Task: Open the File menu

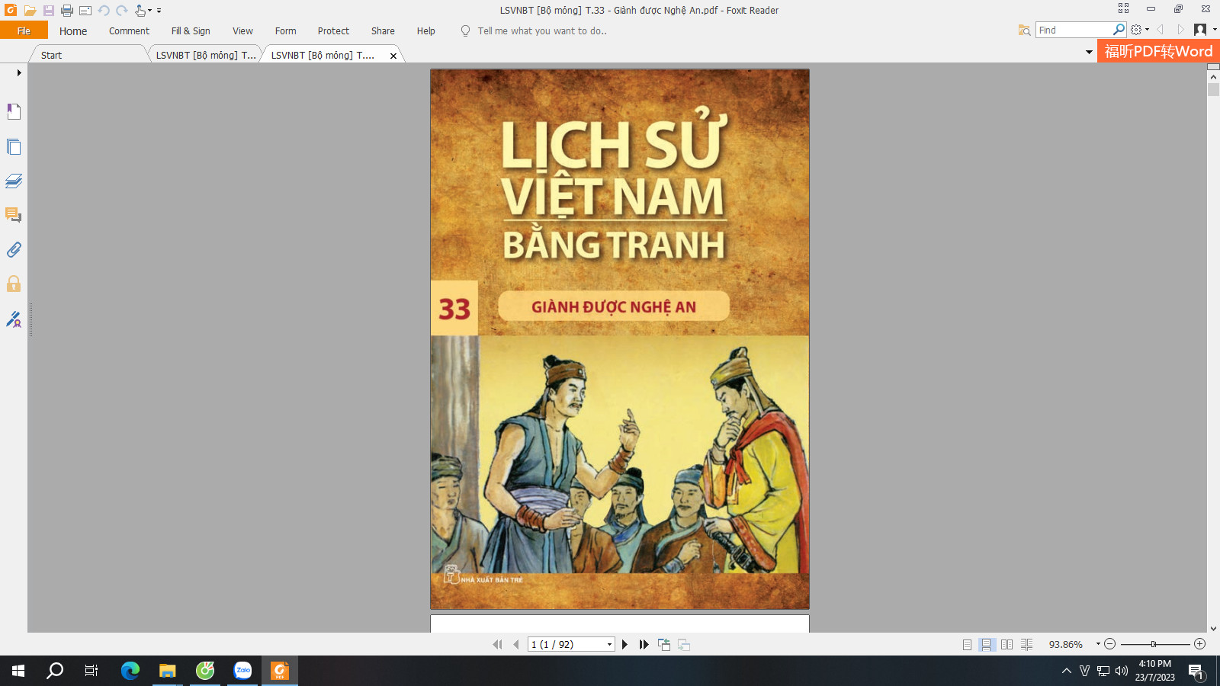Action: (24, 30)
